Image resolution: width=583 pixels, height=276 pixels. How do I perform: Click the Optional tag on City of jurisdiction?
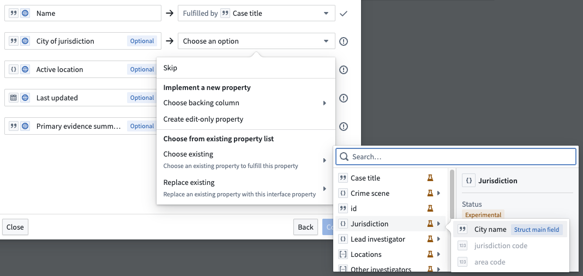pos(142,41)
